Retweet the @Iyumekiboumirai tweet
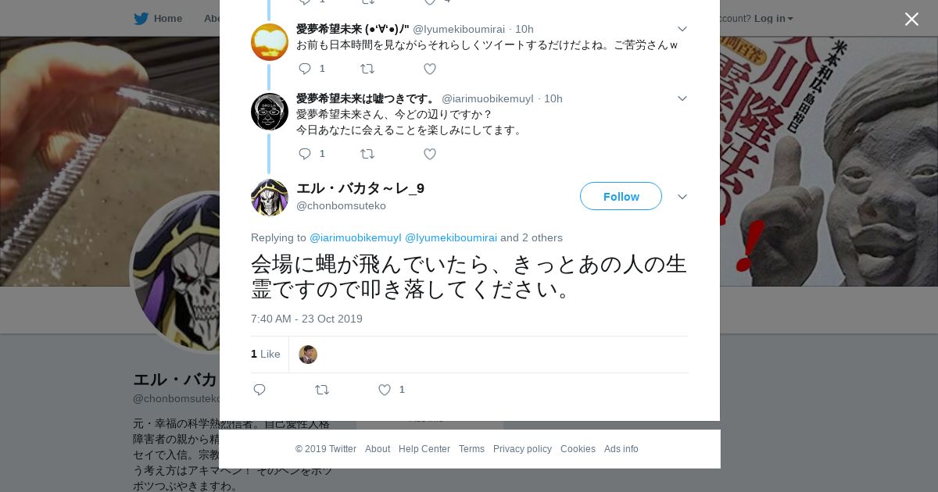This screenshot has width=938, height=492. 367,69
